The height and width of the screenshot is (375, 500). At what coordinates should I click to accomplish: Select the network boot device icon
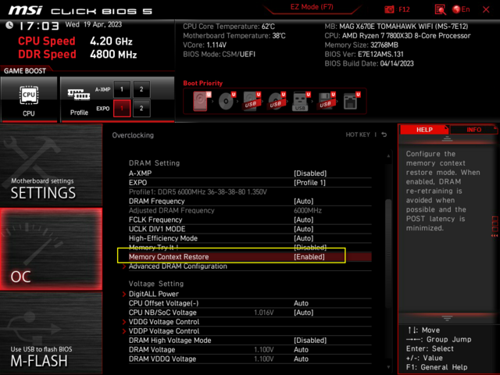coord(349,101)
